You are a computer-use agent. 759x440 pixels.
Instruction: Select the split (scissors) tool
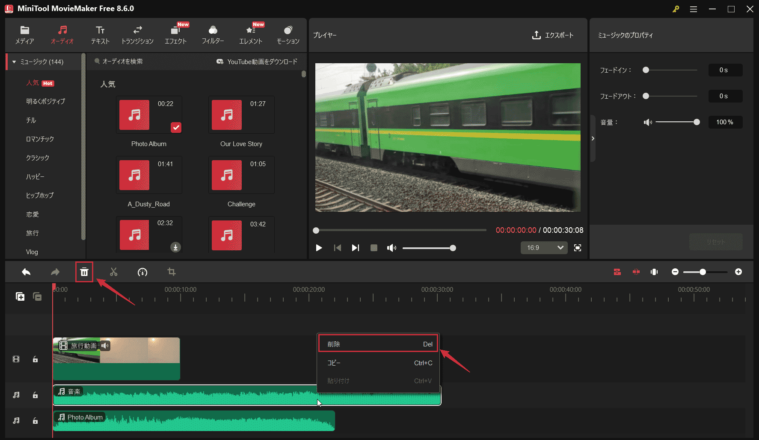(113, 272)
